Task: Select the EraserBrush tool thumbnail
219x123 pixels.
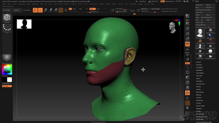Action: (210, 41)
